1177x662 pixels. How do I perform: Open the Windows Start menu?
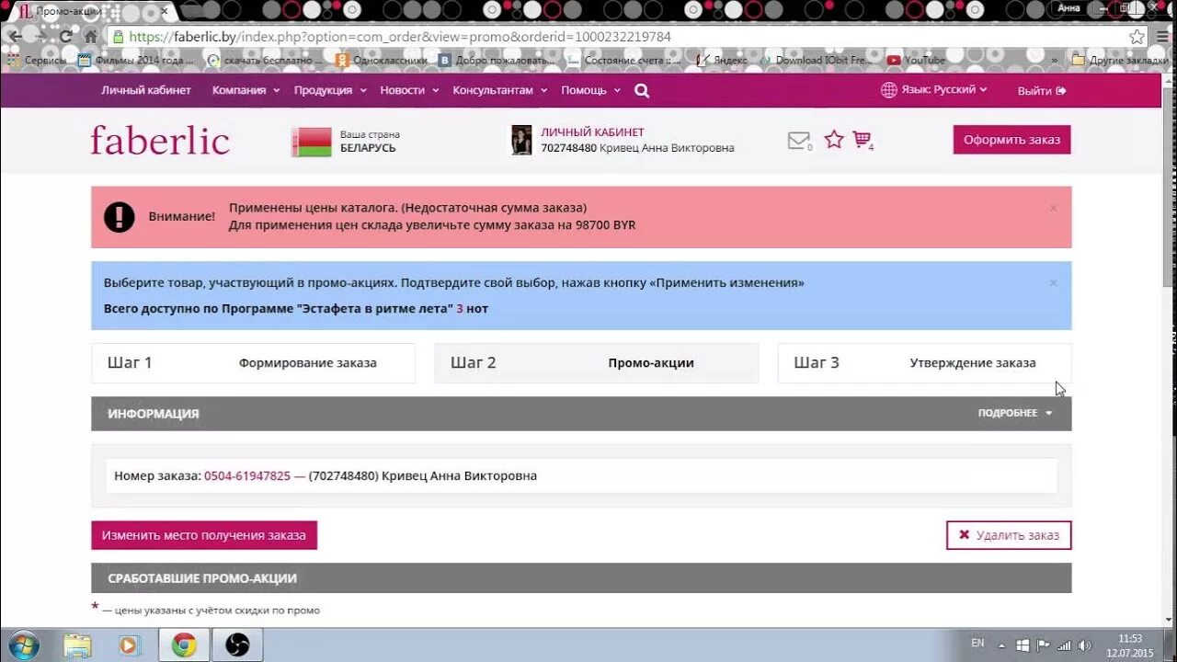(22, 645)
